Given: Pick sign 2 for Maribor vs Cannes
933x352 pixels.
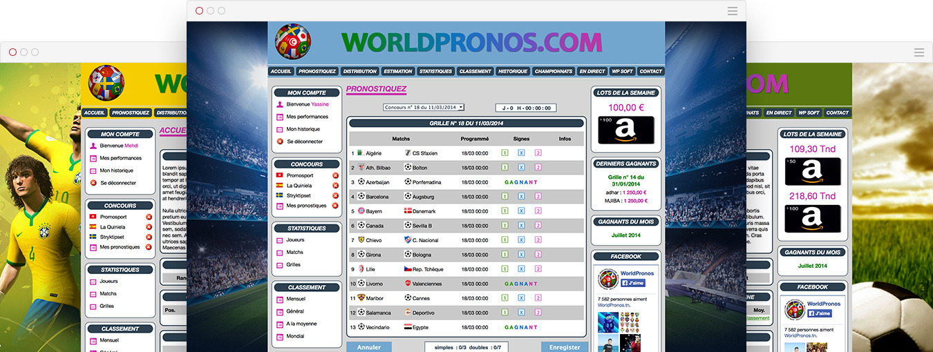Looking at the screenshot, I should coord(538,298).
